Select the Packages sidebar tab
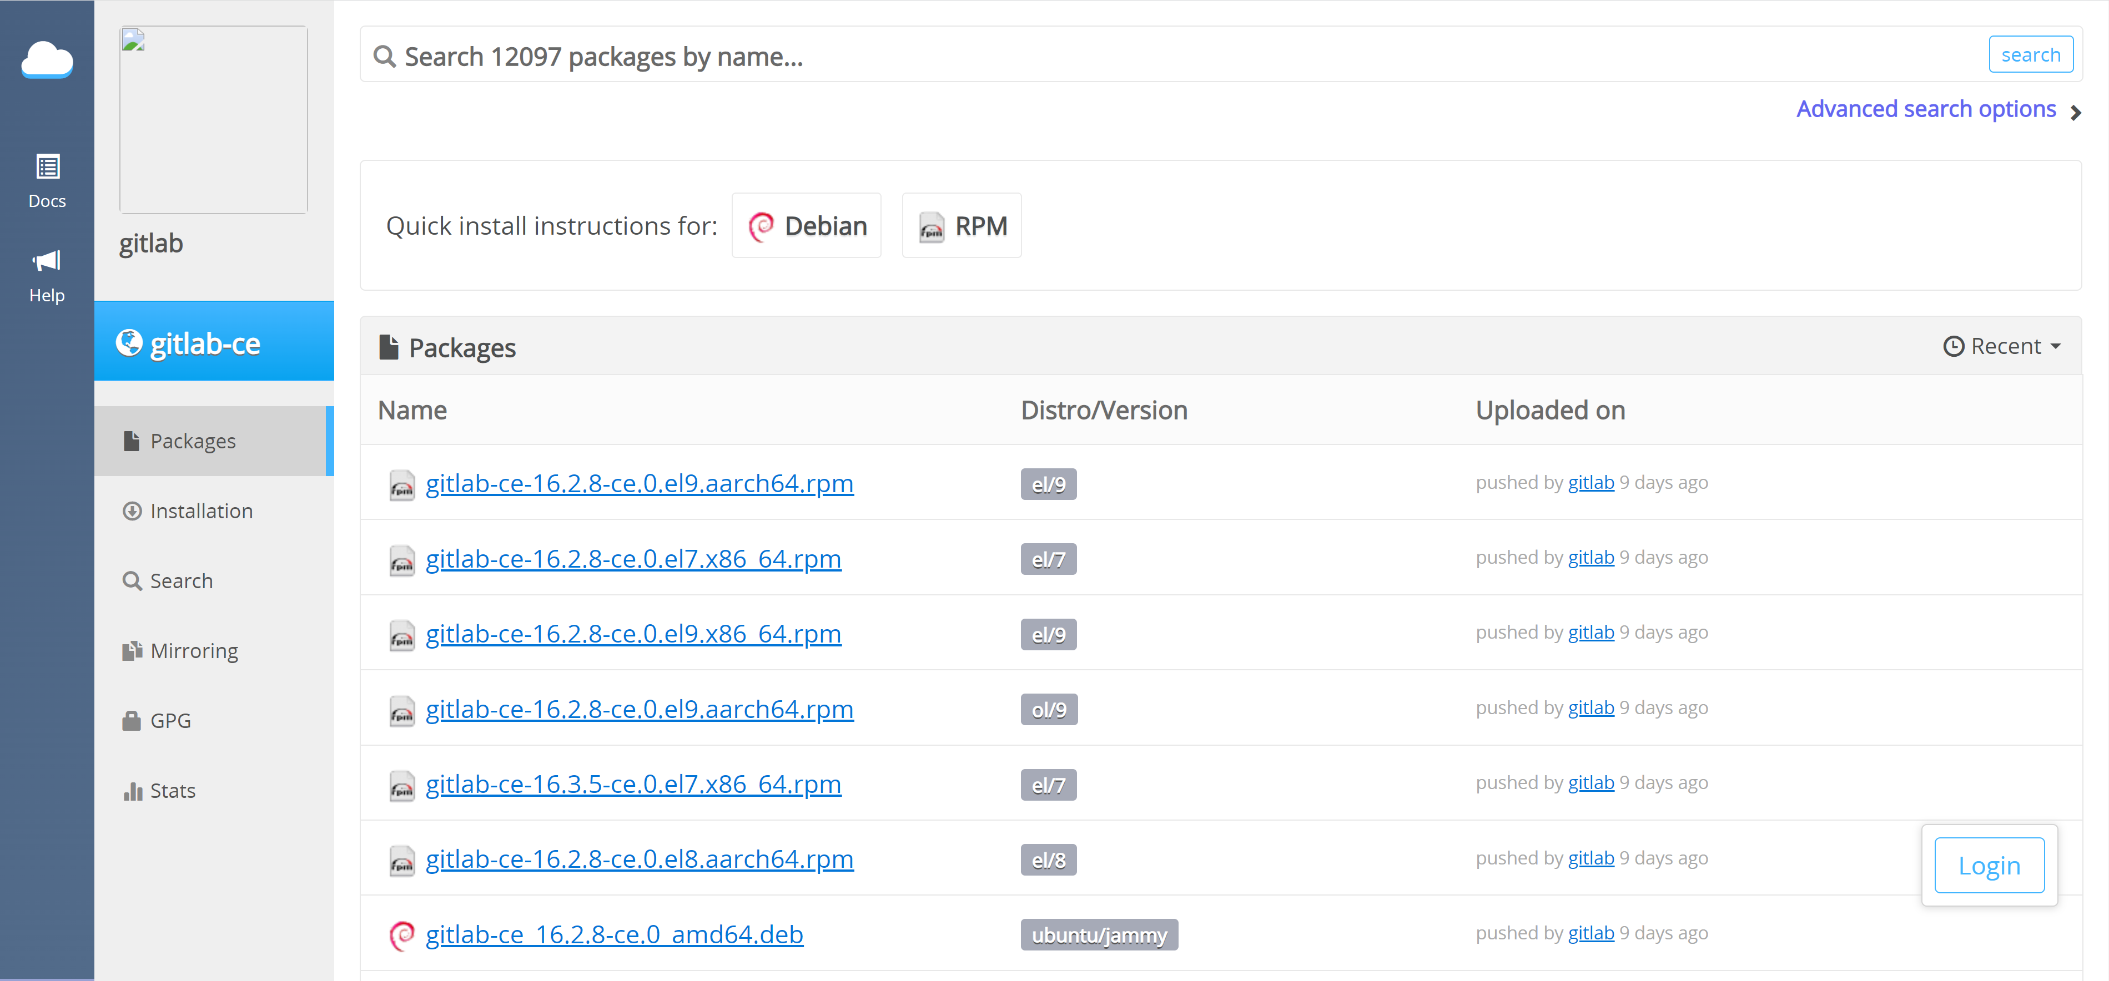The height and width of the screenshot is (981, 2109). [x=193, y=441]
